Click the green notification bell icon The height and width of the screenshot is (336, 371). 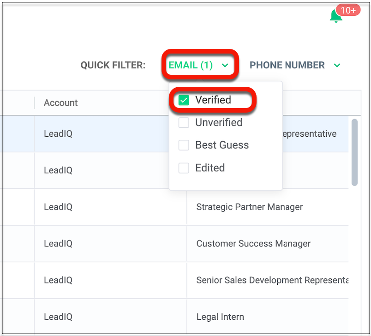coord(335,17)
